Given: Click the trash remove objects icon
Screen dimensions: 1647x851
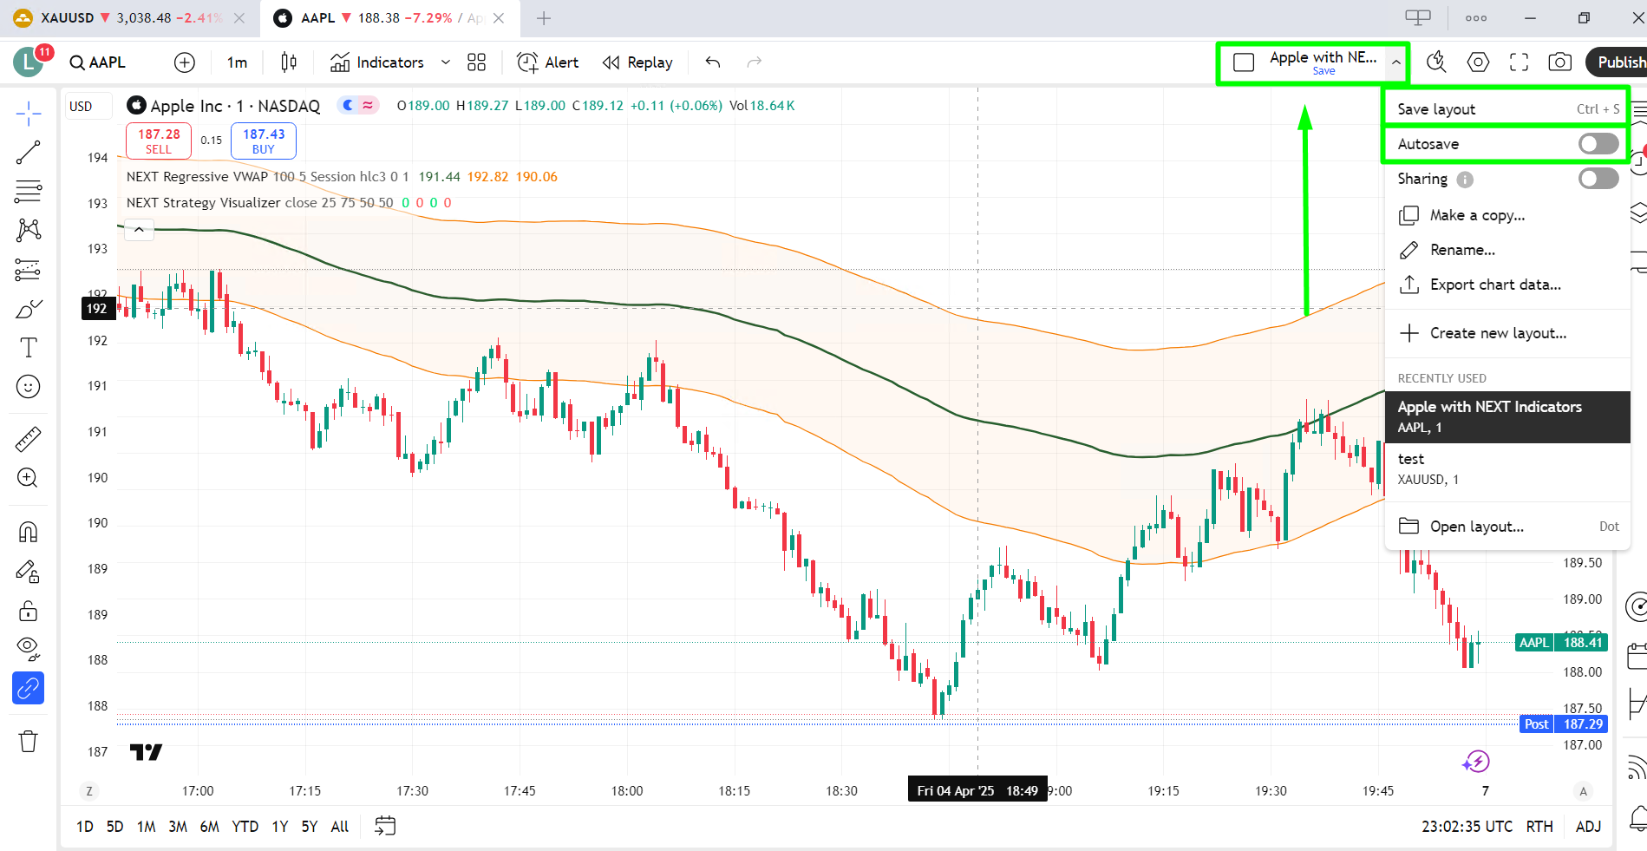Looking at the screenshot, I should coord(28,742).
